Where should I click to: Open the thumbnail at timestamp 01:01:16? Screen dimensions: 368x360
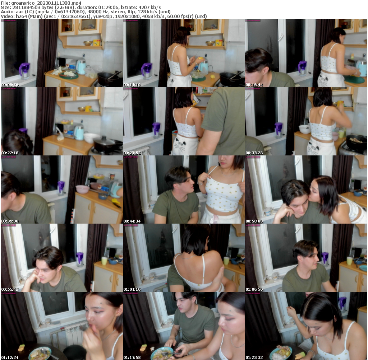184,257
